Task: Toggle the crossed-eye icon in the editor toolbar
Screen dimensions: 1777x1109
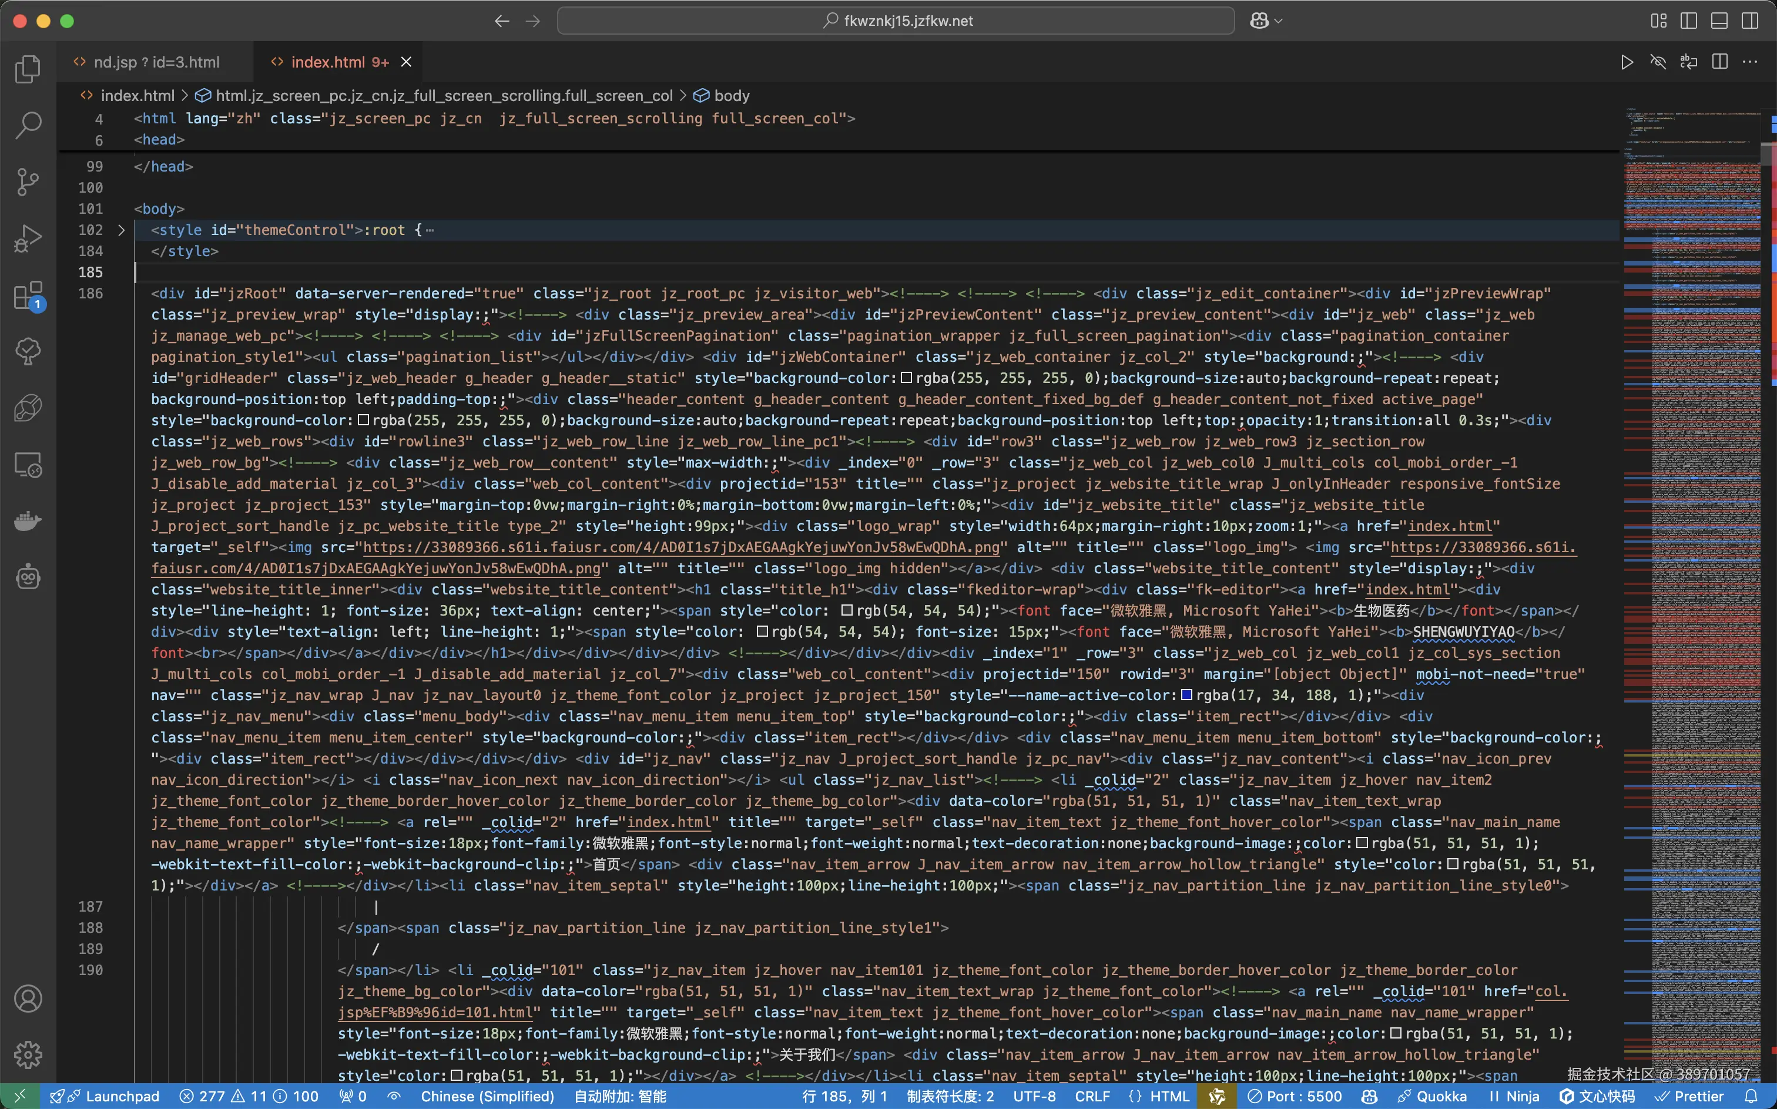Action: coord(1657,62)
